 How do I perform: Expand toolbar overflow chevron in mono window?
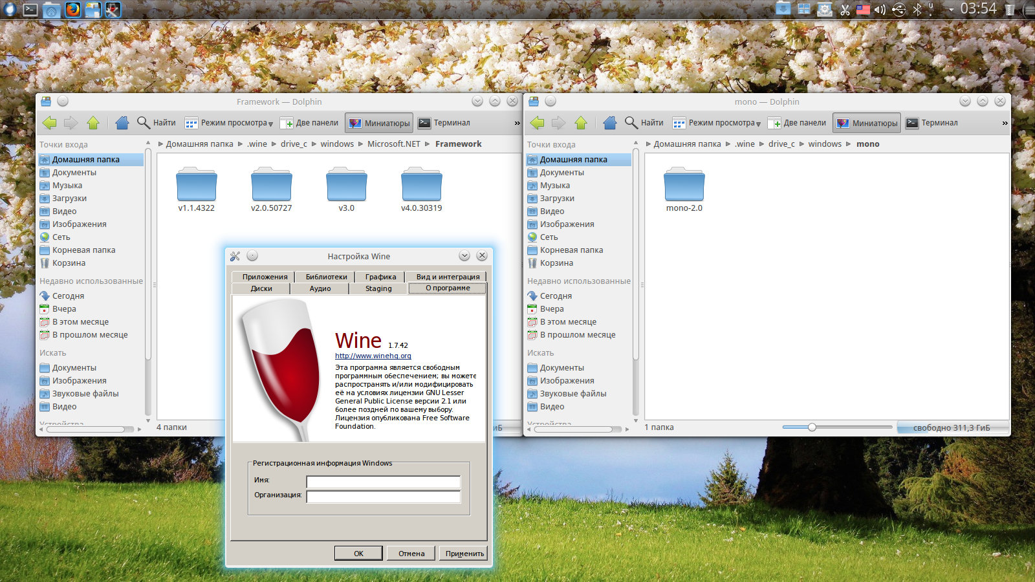[x=1005, y=123]
